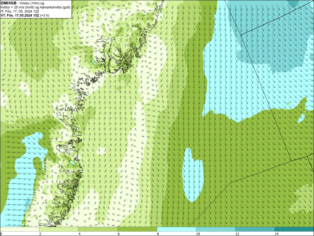Image resolution: width=314 pixels, height=236 pixels.
Task: Click the 8–10 m/s light cyan legend swatch
Action: [176, 229]
